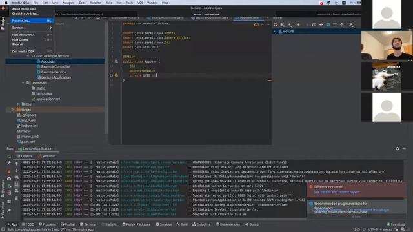Image resolution: width=413 pixels, height=232 pixels.
Task: Open the Apple menu
Action: [6, 3]
